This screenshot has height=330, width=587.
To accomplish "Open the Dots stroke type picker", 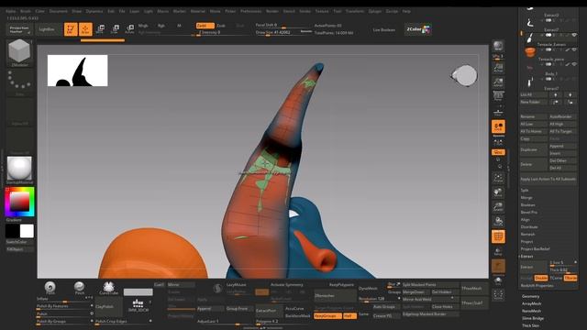I will tap(19, 82).
